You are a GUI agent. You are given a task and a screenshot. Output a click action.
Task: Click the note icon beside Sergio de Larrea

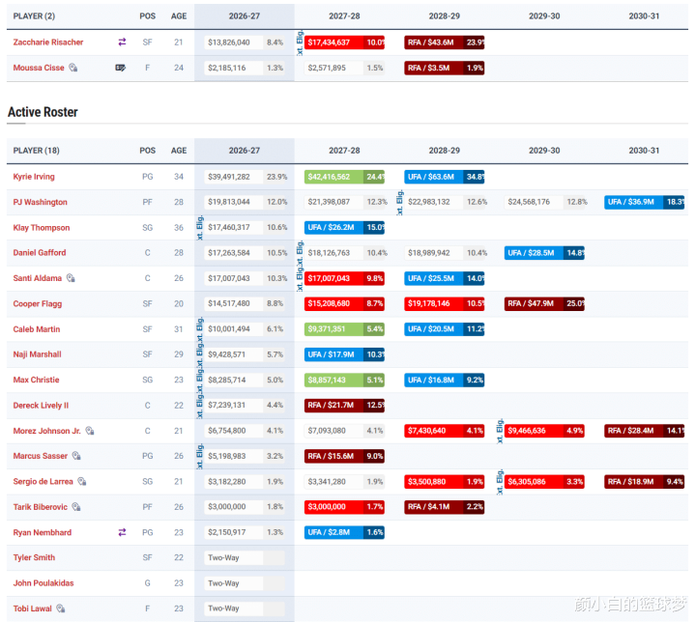click(x=81, y=482)
